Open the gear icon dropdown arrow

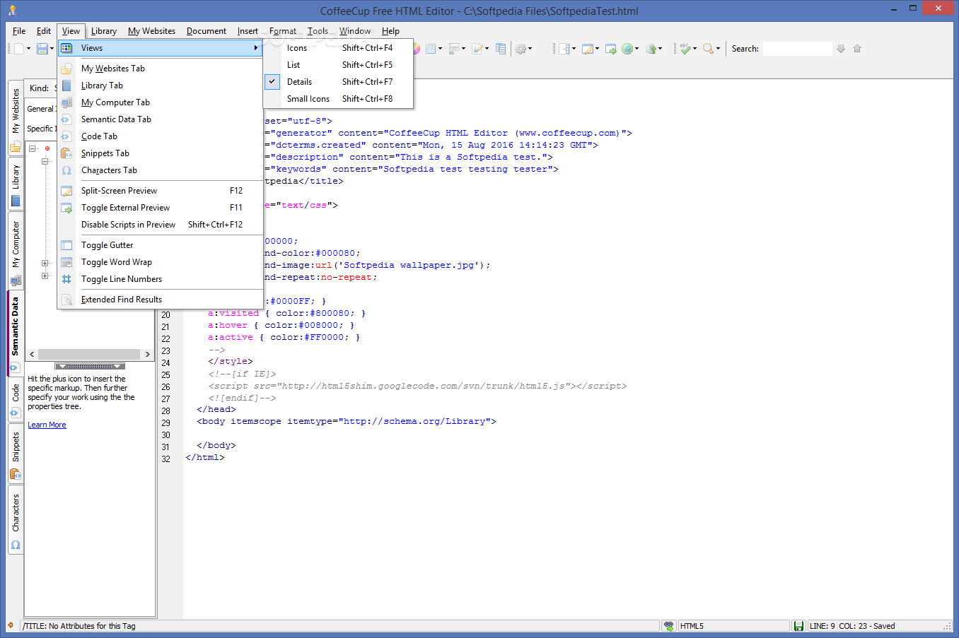point(530,49)
